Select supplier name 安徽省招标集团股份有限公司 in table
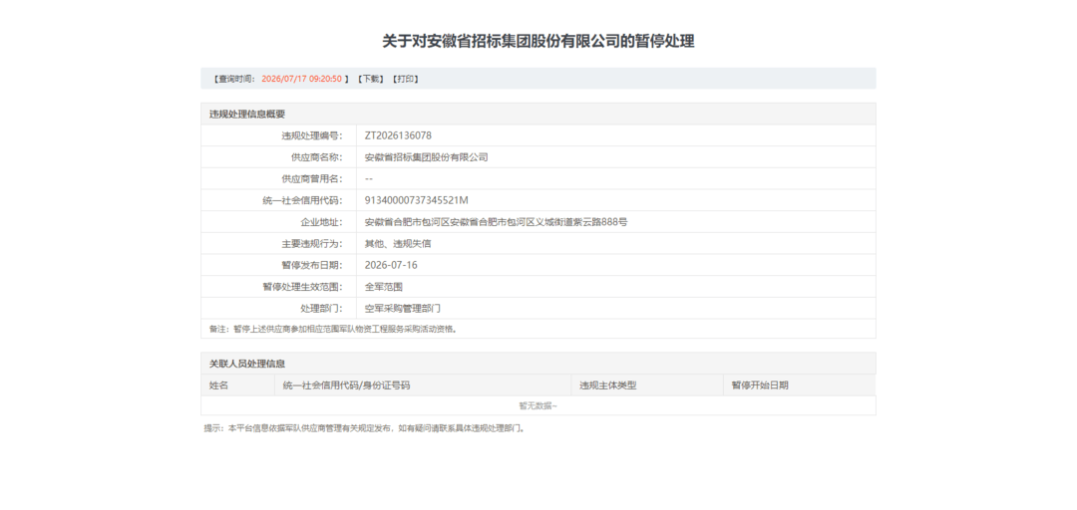The height and width of the screenshot is (510, 1077). [426, 157]
